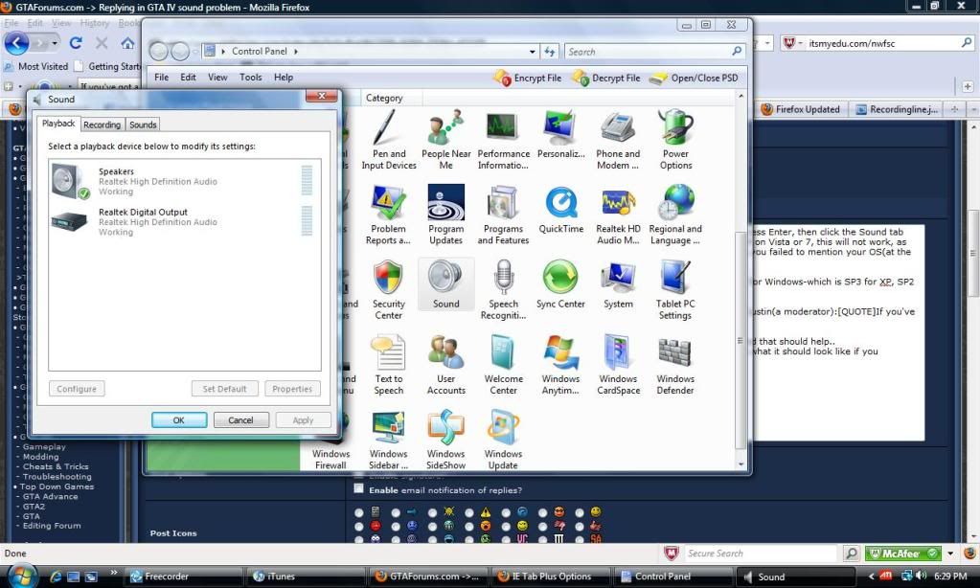
Task: Open the User Accounts icon
Action: [x=445, y=363]
